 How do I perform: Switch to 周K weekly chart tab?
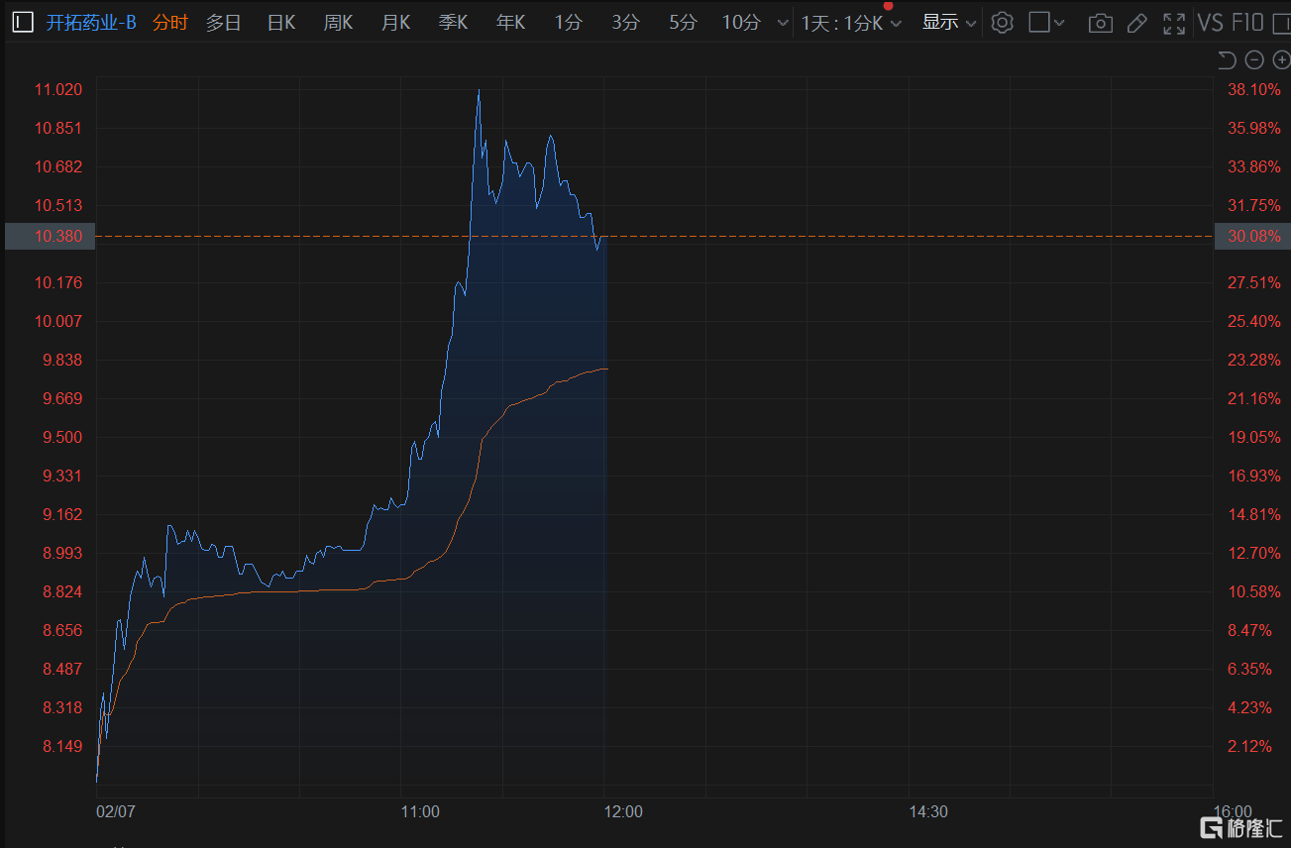338,23
